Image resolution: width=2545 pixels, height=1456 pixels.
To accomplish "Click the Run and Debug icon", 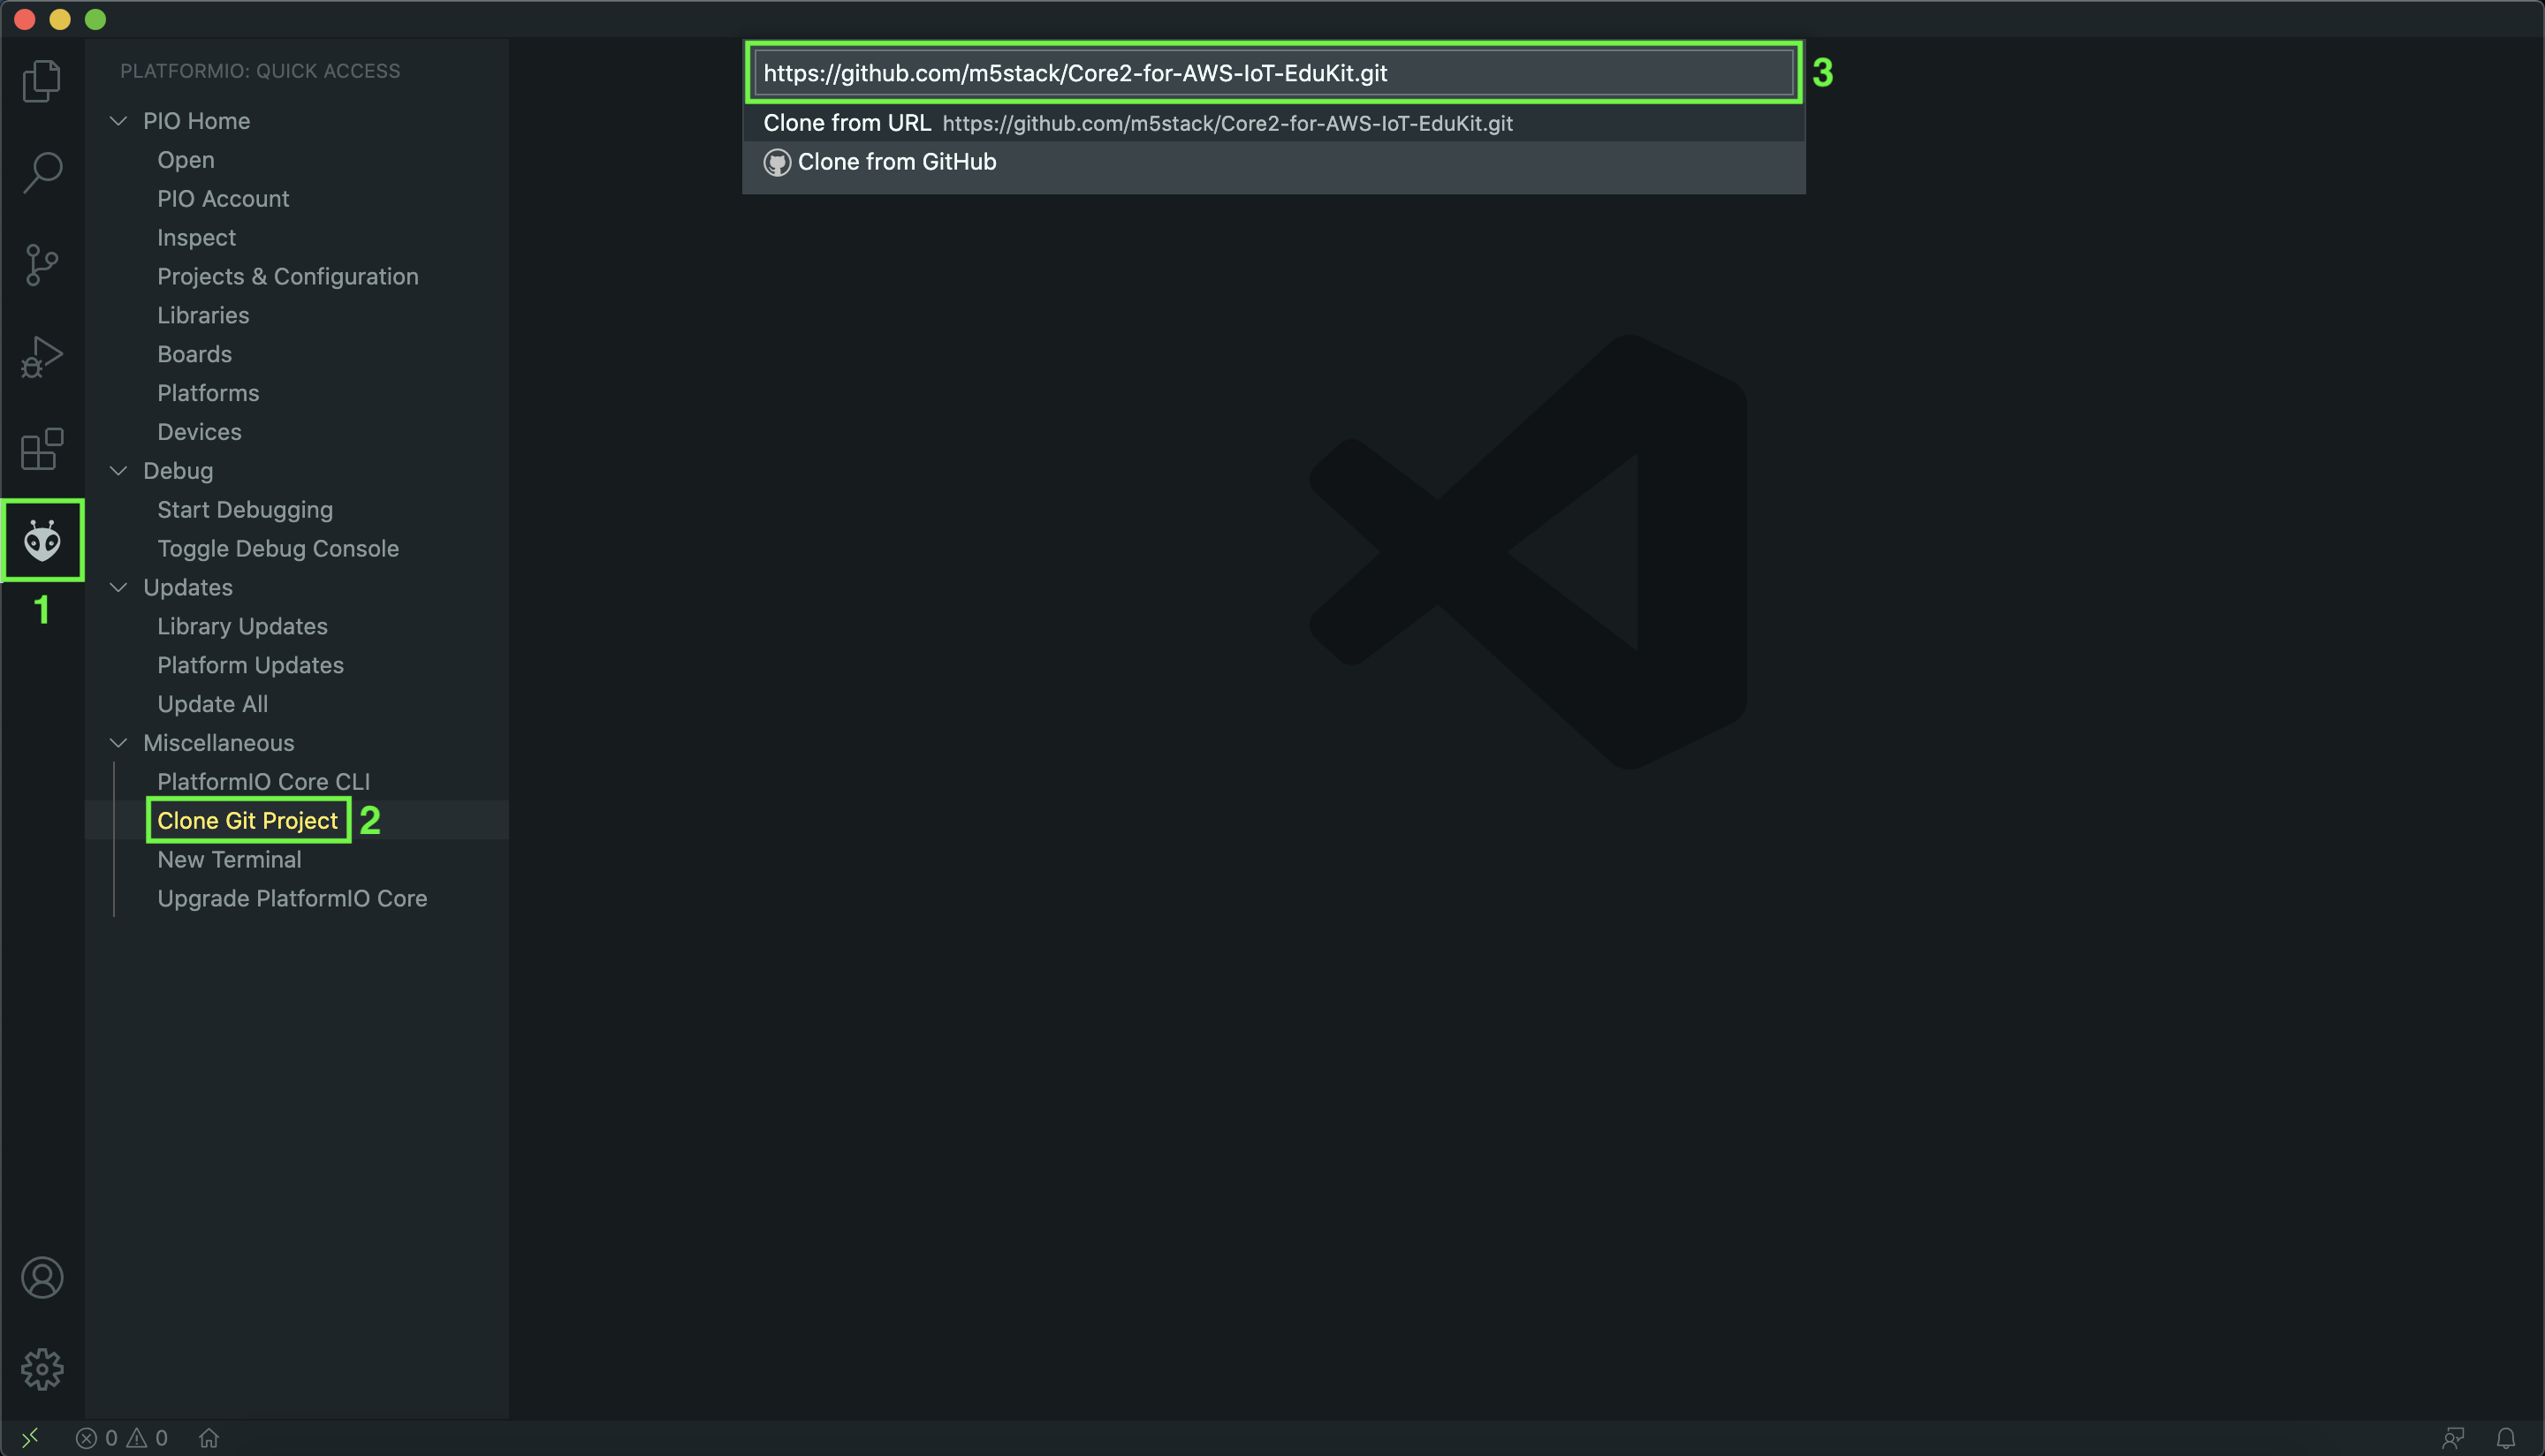I will click(42, 357).
